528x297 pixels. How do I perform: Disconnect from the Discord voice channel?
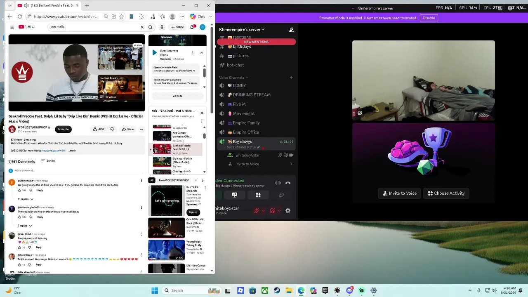[288, 183]
